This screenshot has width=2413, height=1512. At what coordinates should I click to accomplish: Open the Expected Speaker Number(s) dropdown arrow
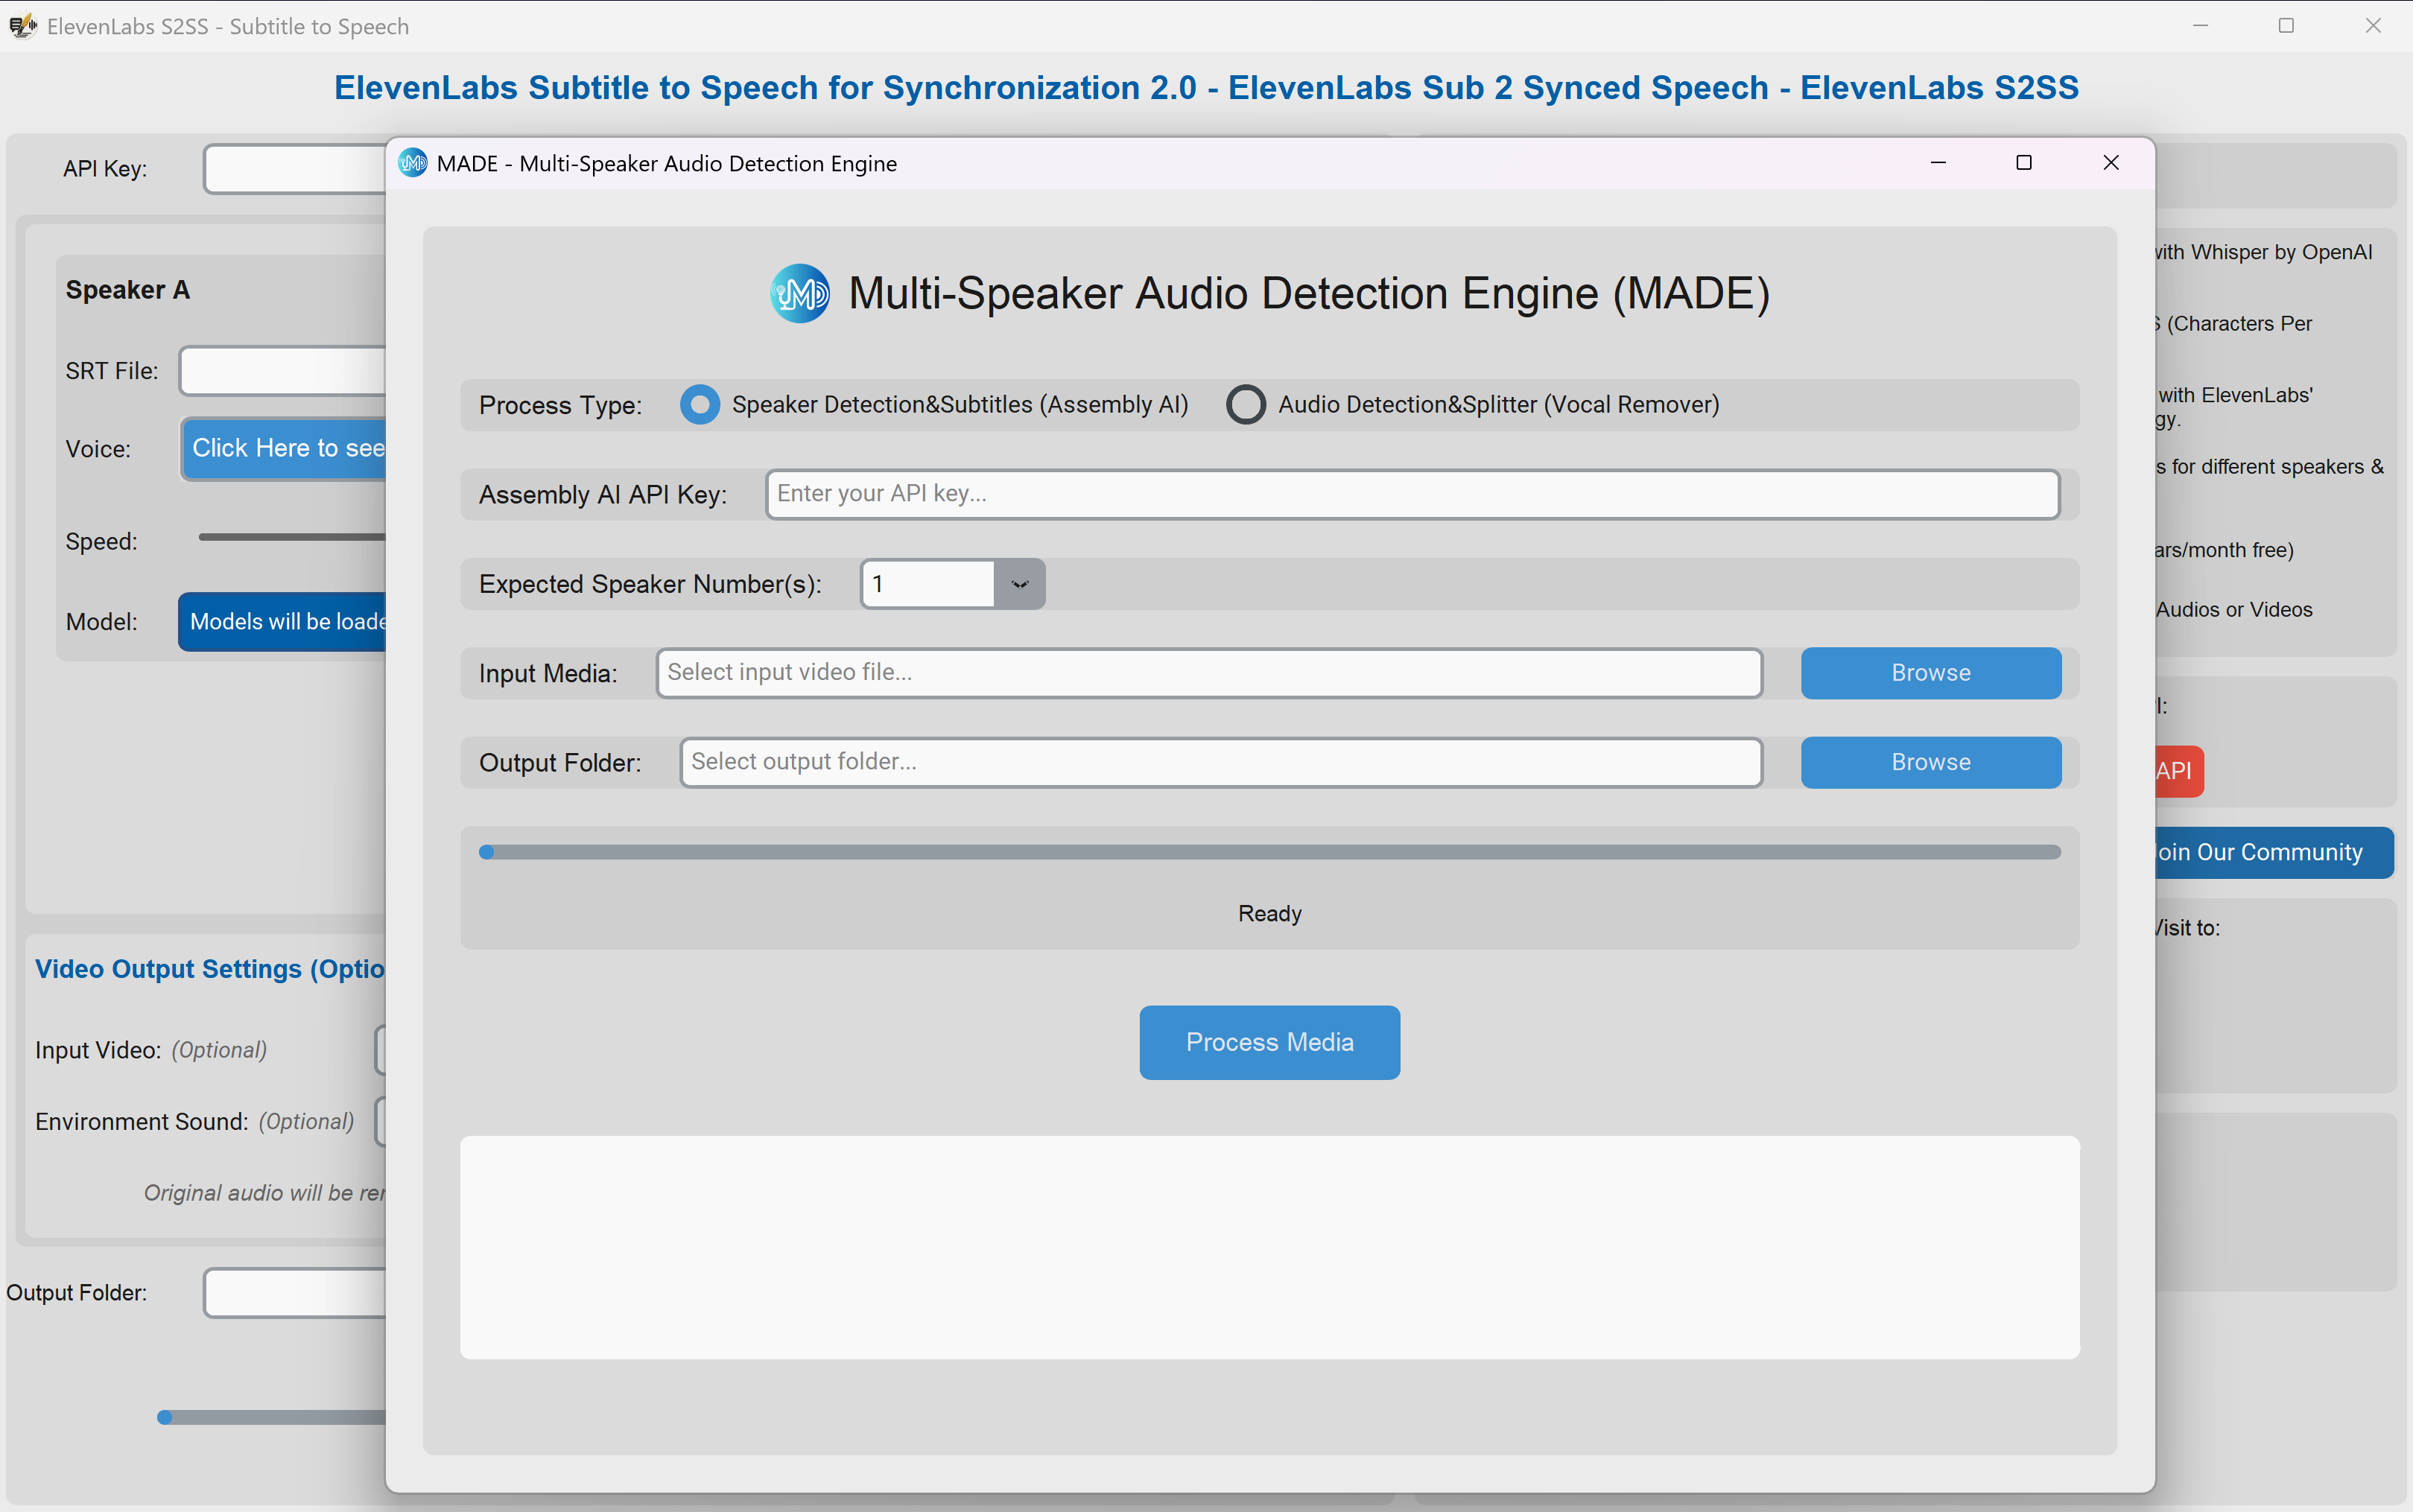click(1019, 584)
